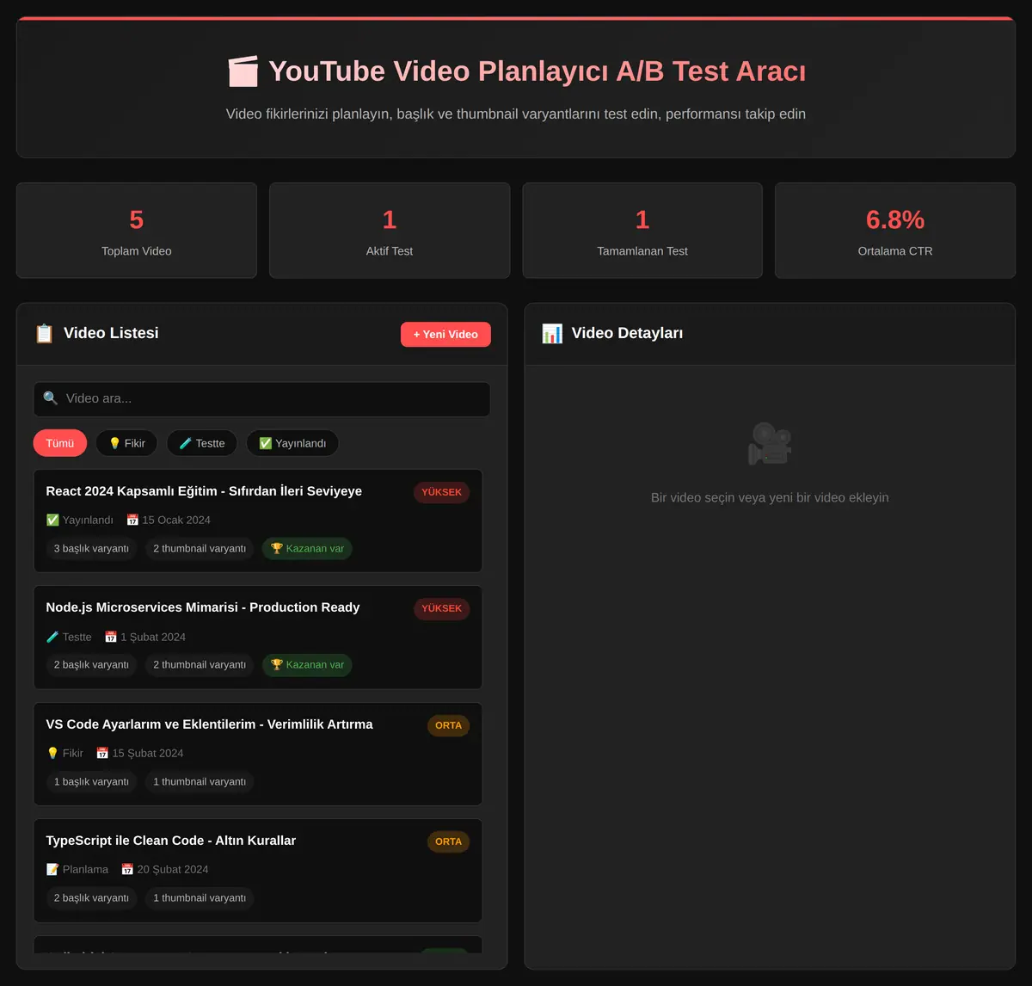Click the Toplam Video stat card
Screen dimensions: 1032x986
click(137, 231)
